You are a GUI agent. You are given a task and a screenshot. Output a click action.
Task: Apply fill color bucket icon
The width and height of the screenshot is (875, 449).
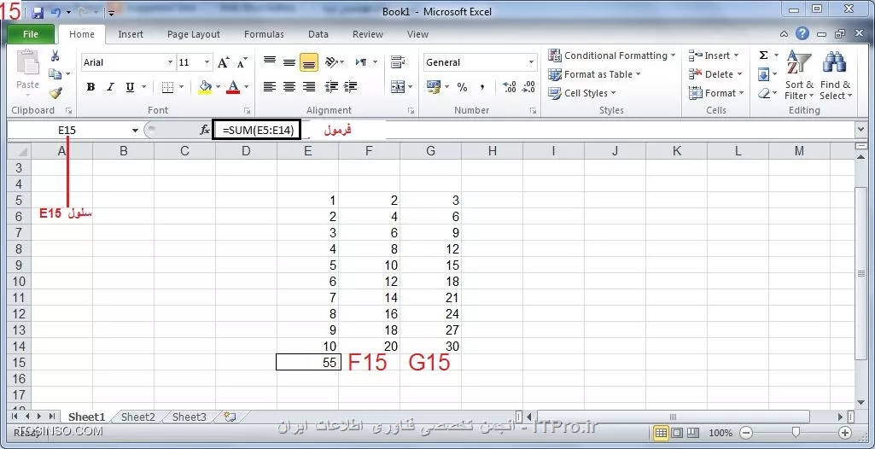coord(205,87)
